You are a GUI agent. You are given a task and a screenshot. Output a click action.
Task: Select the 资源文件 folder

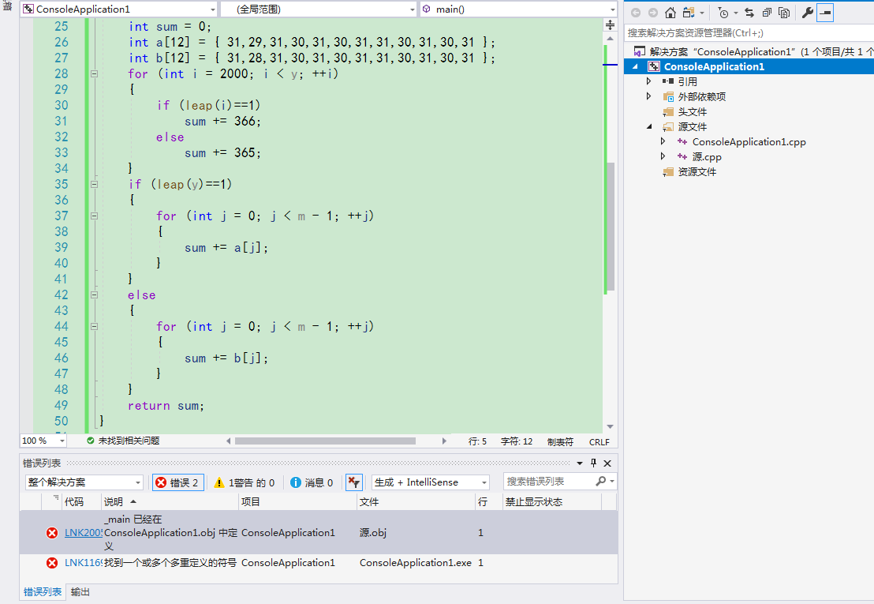697,172
